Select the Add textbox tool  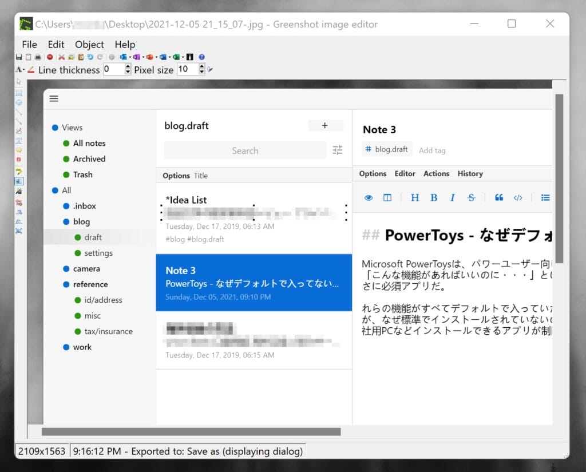[19, 141]
